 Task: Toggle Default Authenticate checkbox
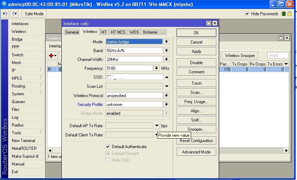[108, 146]
